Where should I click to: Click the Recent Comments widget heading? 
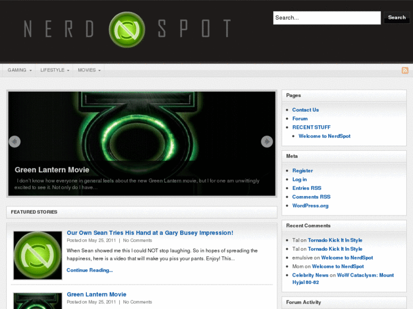308,226
